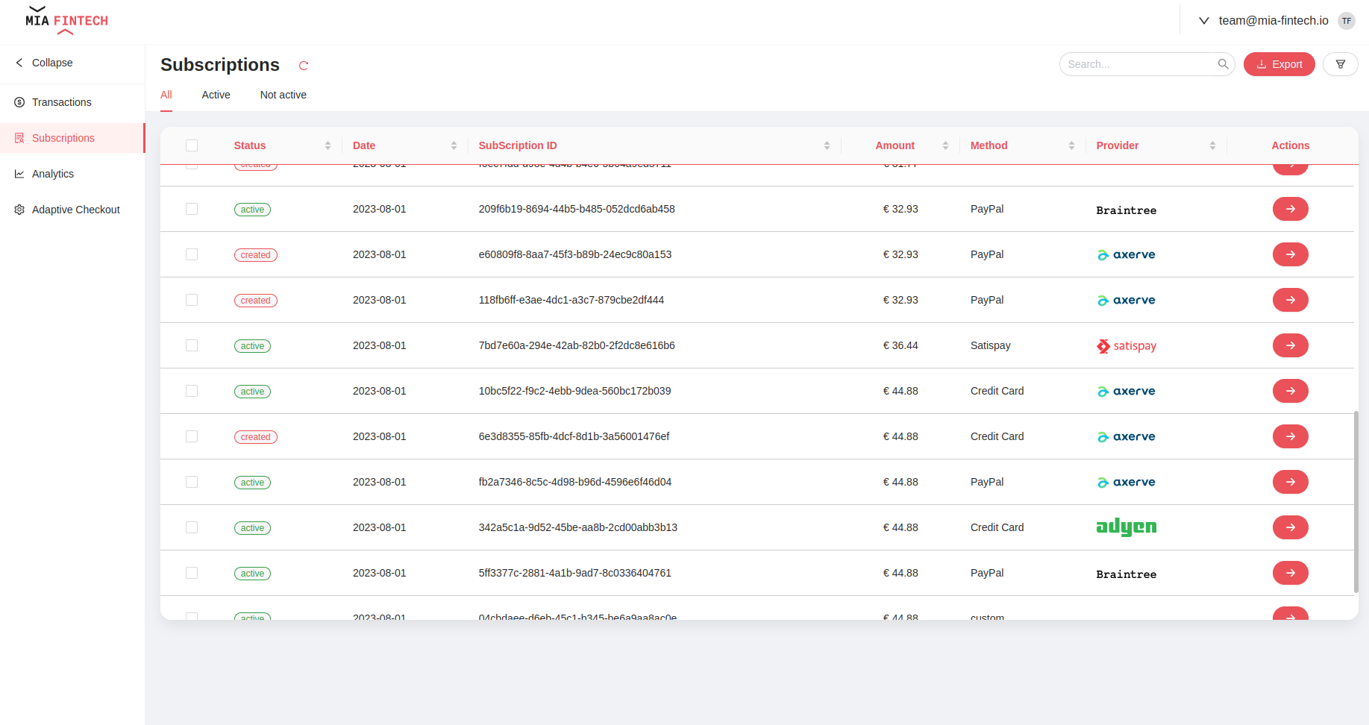
Task: Expand the account menu next to team@mia-fintech.io
Action: (1203, 21)
